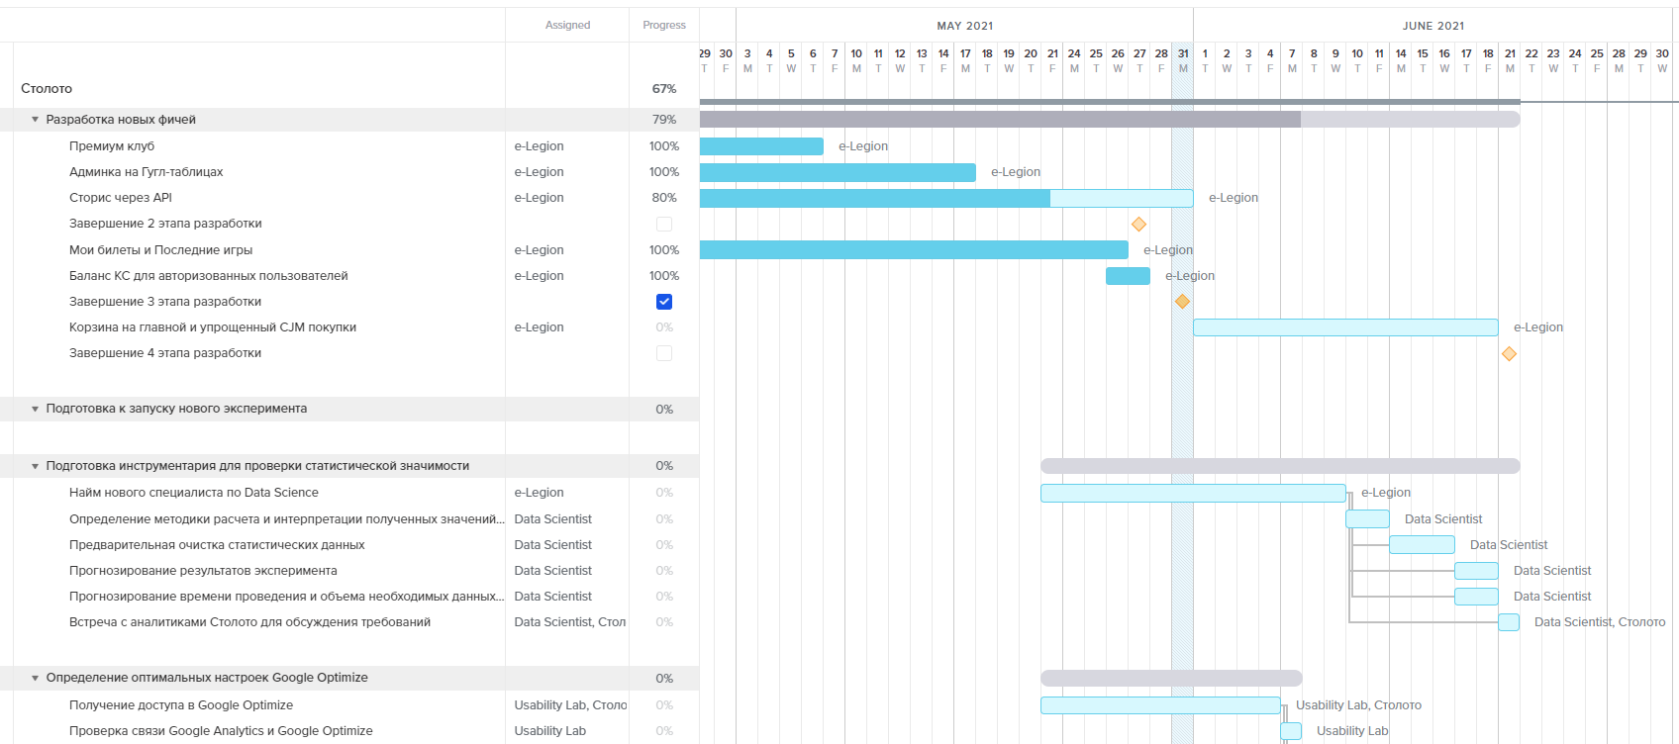1679x744 pixels.
Task: Click milestone diamond for Завершение 4 этапа разработки
Action: coord(1509,354)
